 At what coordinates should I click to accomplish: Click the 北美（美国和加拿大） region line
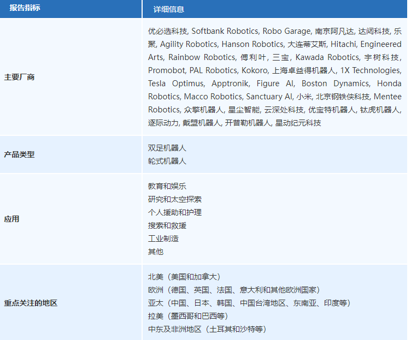tap(184, 277)
